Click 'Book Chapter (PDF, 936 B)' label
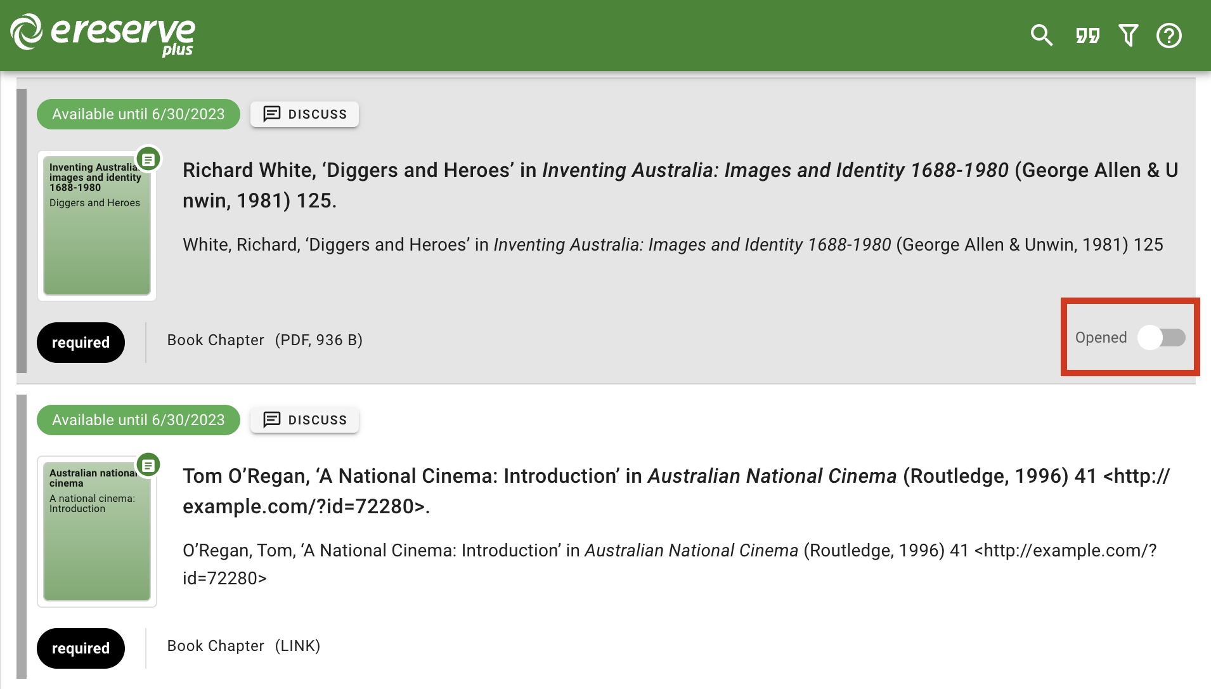Screen dimensions: 1211x689 (x=264, y=340)
